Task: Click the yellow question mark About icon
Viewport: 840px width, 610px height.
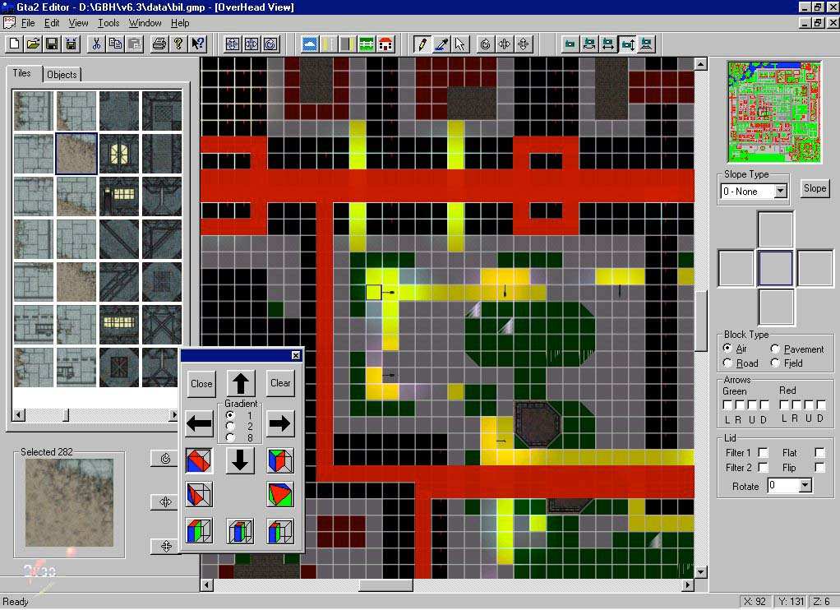Action: coord(178,44)
